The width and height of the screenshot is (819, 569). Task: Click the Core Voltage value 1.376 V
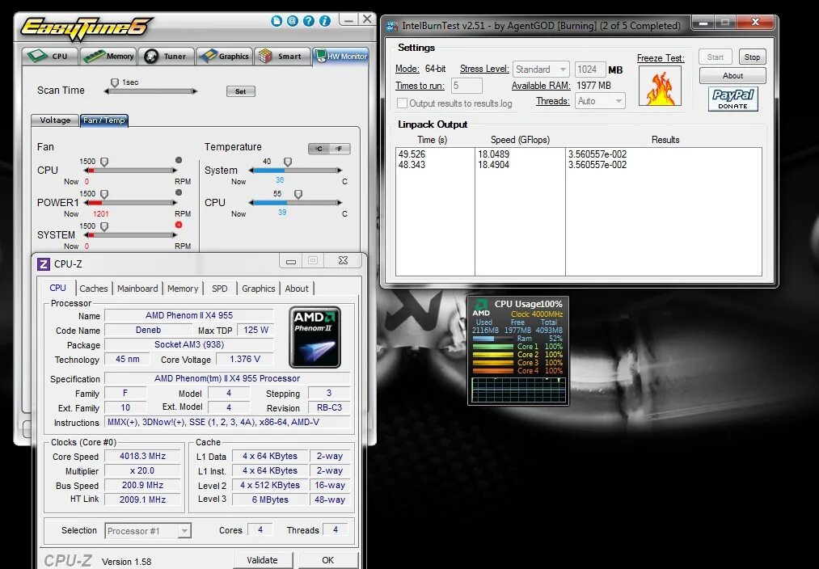(x=244, y=359)
